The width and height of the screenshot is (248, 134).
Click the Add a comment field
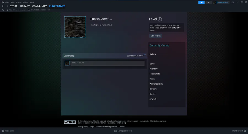tap(107, 63)
